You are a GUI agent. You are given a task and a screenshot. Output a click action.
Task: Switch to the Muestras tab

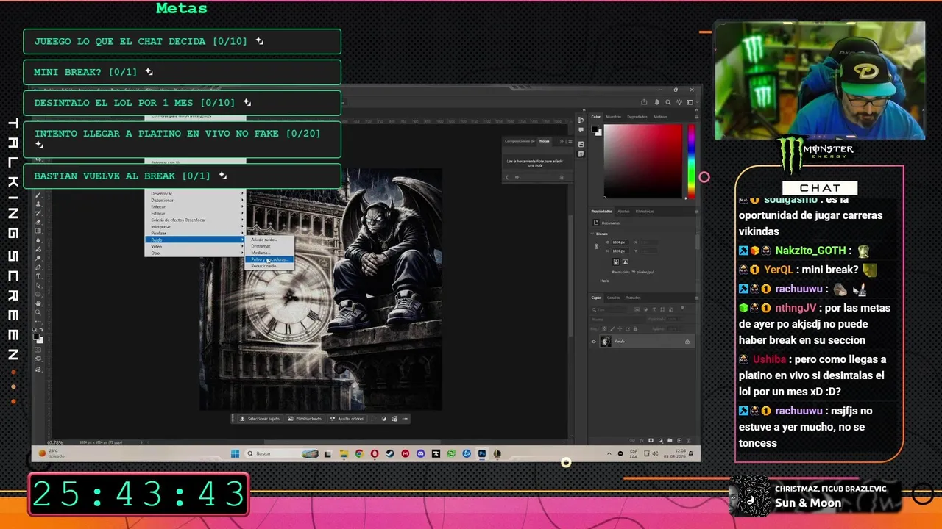(x=613, y=117)
